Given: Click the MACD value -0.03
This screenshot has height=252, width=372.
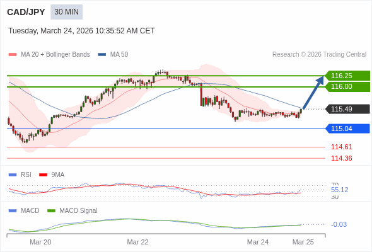Looking at the screenshot, I should [x=339, y=224].
